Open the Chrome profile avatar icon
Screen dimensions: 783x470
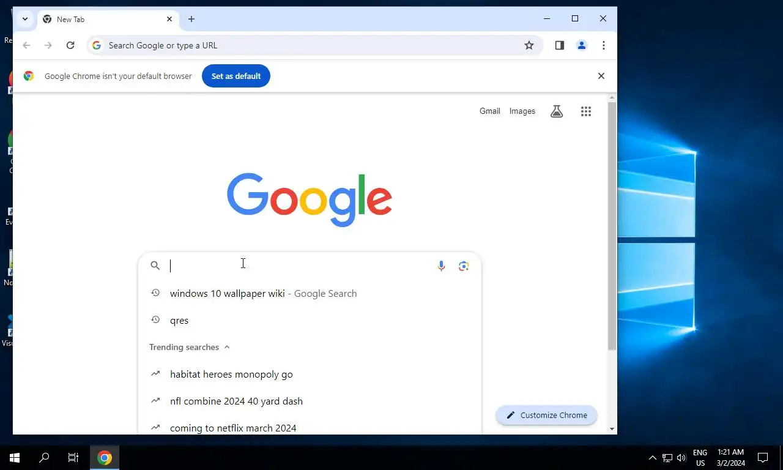(x=582, y=45)
